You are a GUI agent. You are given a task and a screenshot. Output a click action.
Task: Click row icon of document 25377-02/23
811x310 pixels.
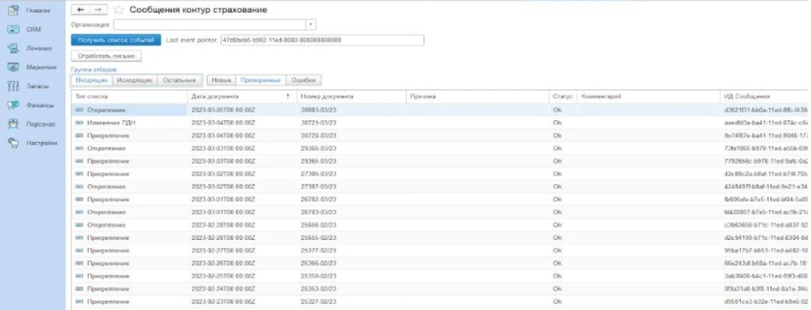[80, 250]
